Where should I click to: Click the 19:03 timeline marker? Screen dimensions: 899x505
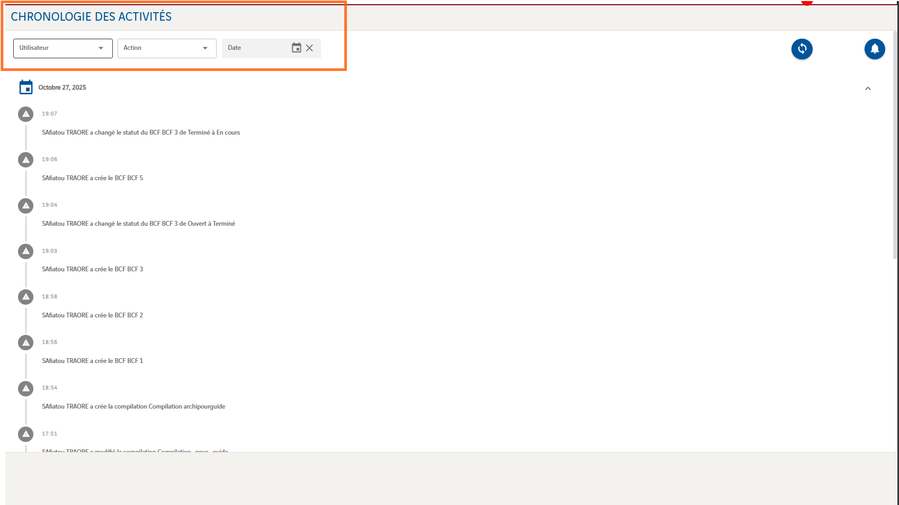tap(25, 251)
